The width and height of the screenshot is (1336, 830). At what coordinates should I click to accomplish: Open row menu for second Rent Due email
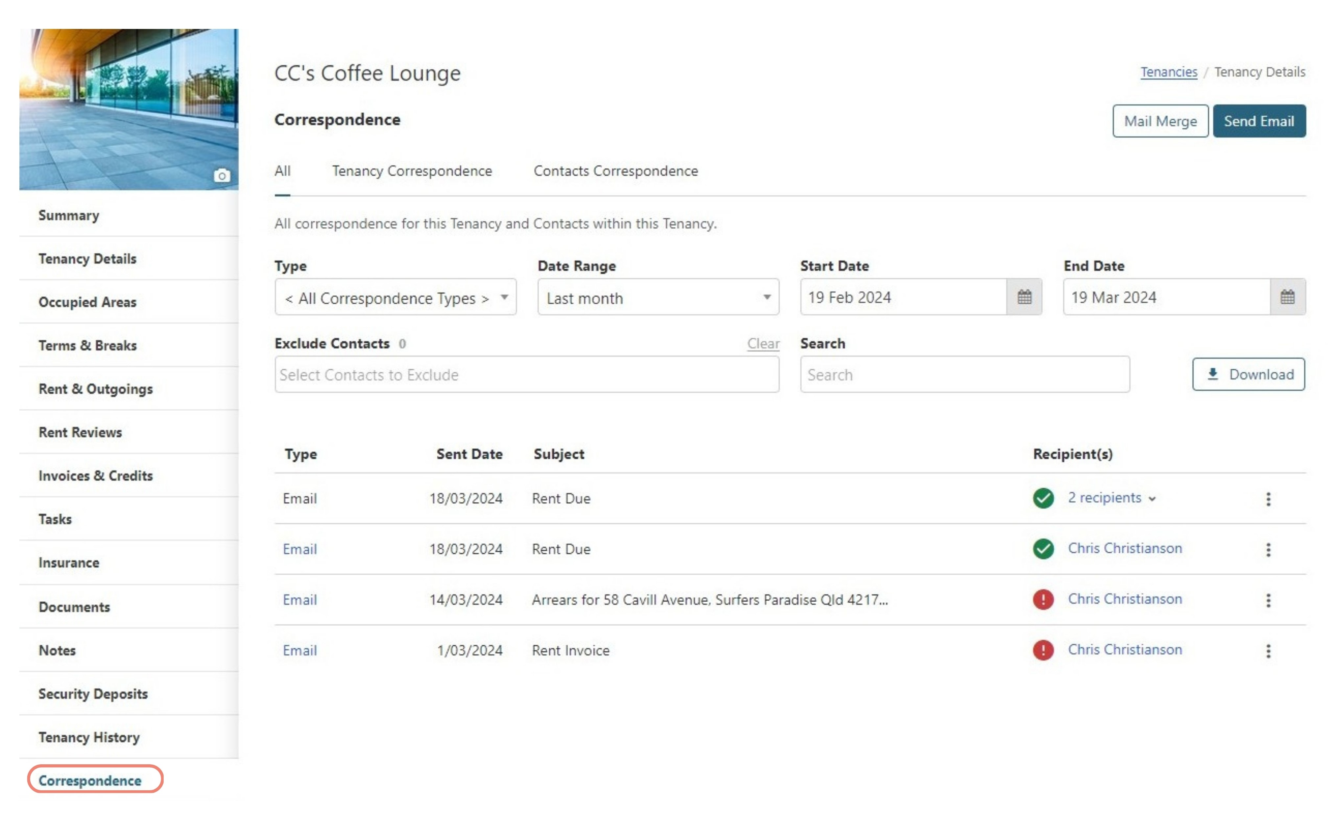pos(1269,550)
